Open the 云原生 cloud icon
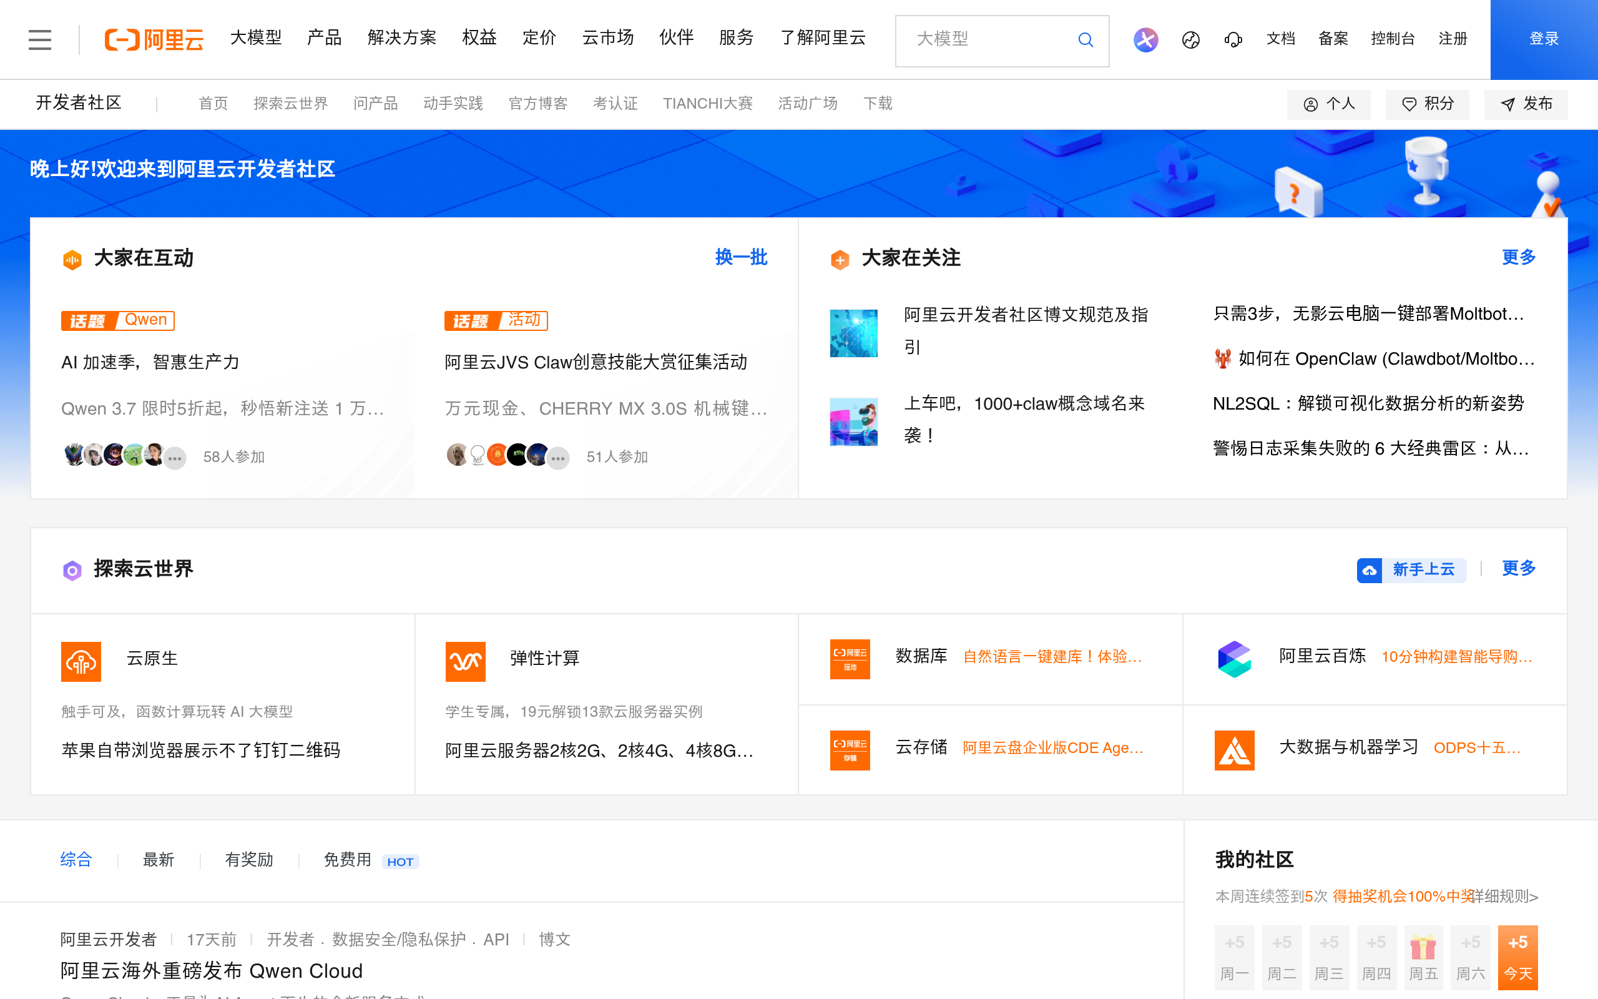The image size is (1598, 999). point(81,661)
